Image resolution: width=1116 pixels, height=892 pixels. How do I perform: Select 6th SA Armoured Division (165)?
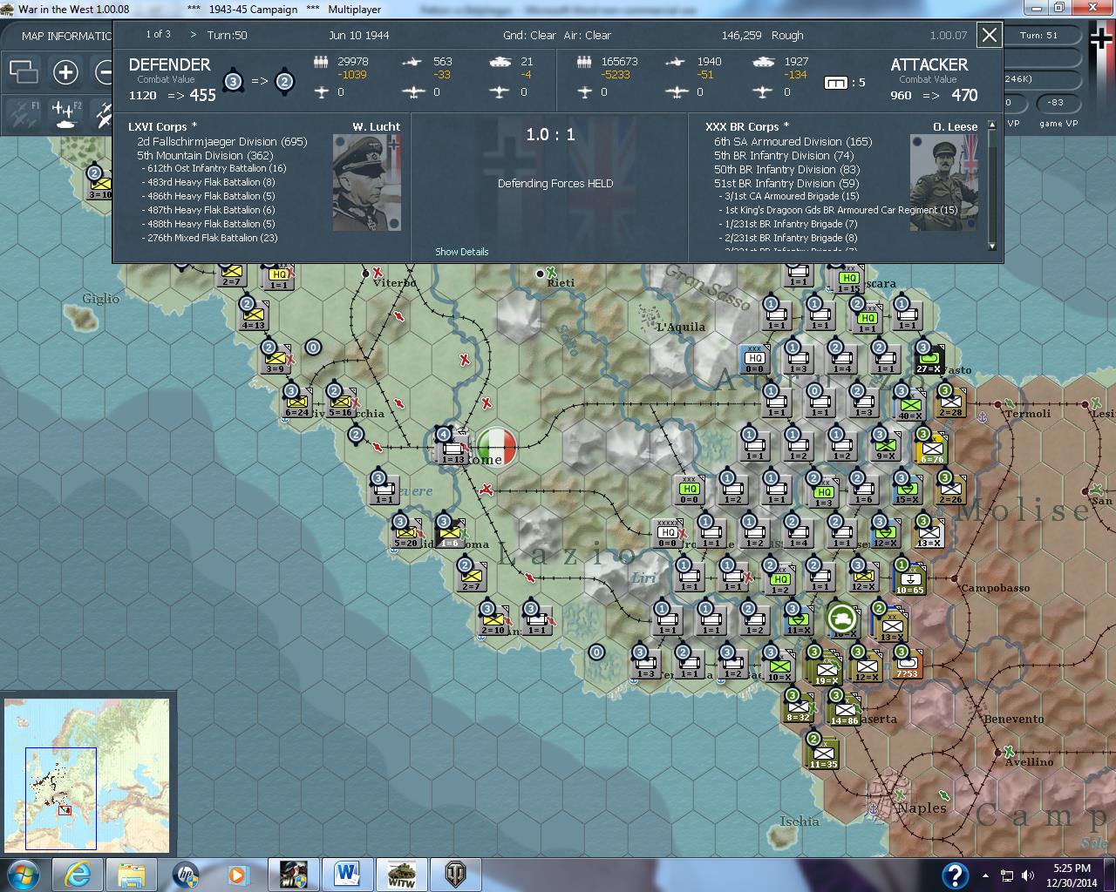point(793,141)
